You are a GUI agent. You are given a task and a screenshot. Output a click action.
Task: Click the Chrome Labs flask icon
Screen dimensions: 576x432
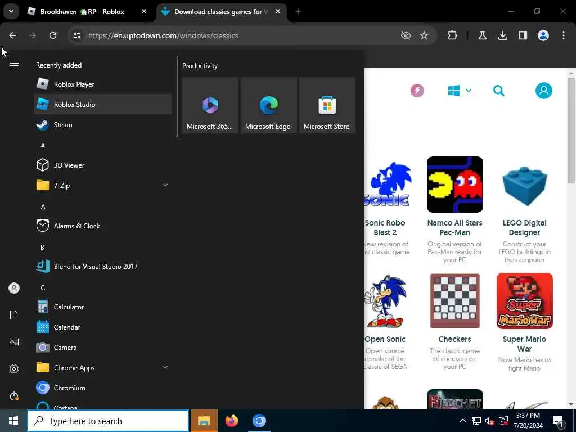click(x=482, y=35)
